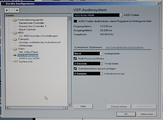Open the ASIO-Treiber dropdown

(121, 15)
